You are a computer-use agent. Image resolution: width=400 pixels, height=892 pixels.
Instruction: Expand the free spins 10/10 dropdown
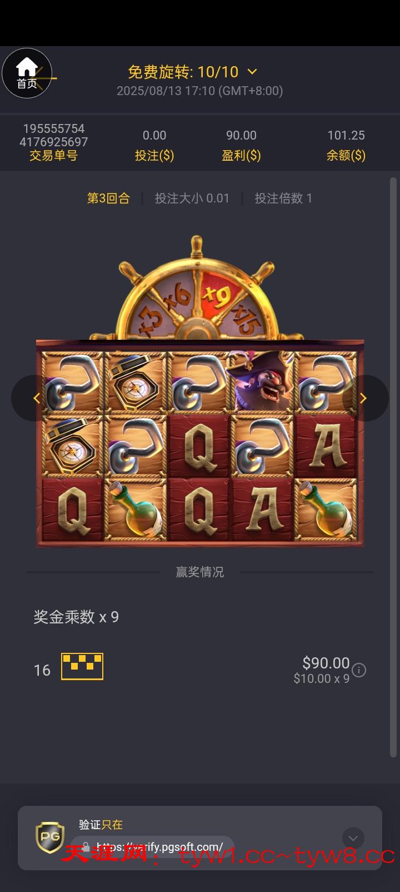252,71
